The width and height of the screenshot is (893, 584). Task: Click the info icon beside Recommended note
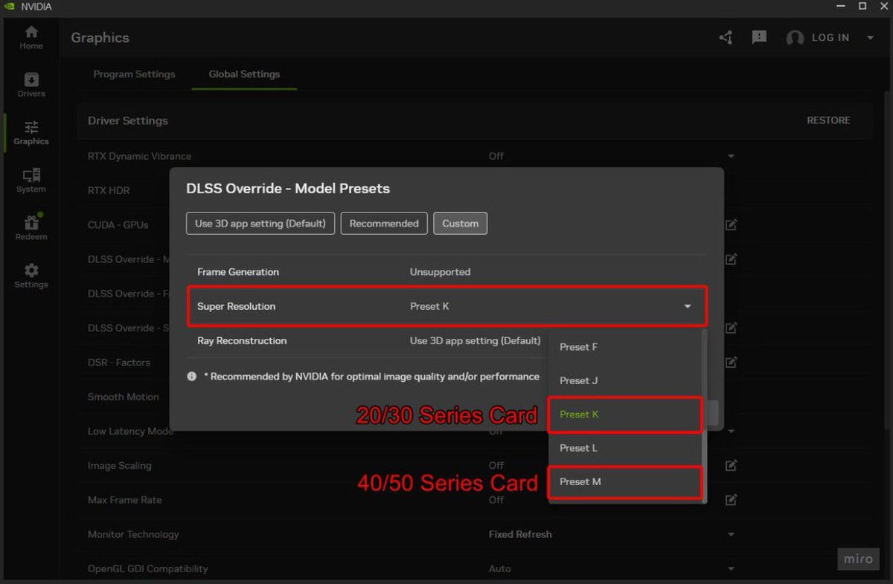[192, 377]
